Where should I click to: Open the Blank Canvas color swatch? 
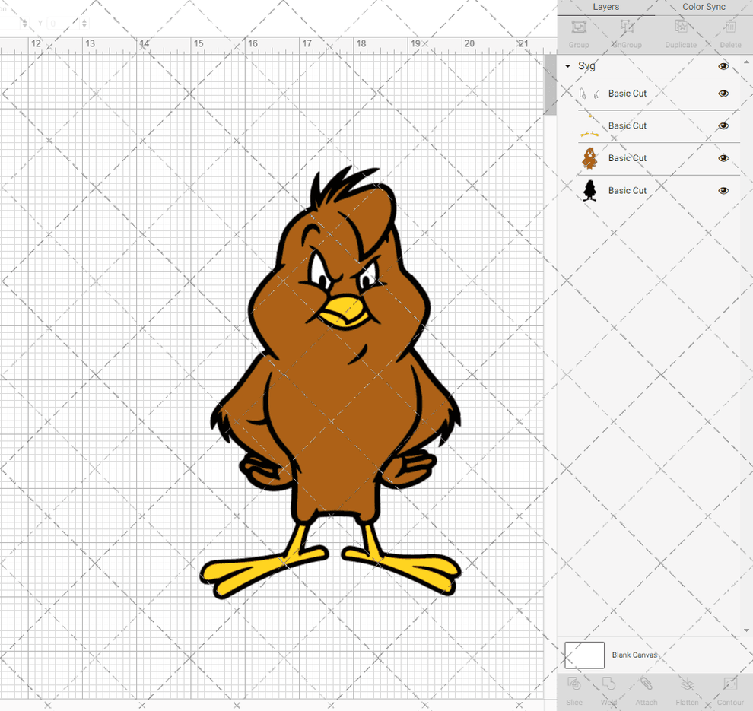pyautogui.click(x=584, y=655)
